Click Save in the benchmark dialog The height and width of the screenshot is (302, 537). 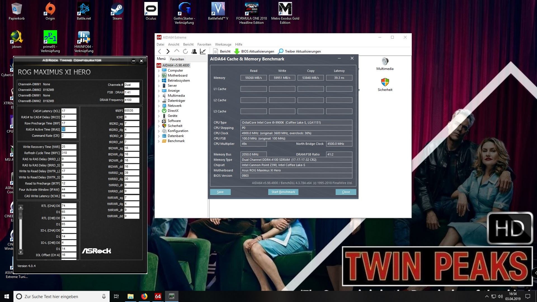[x=220, y=192]
